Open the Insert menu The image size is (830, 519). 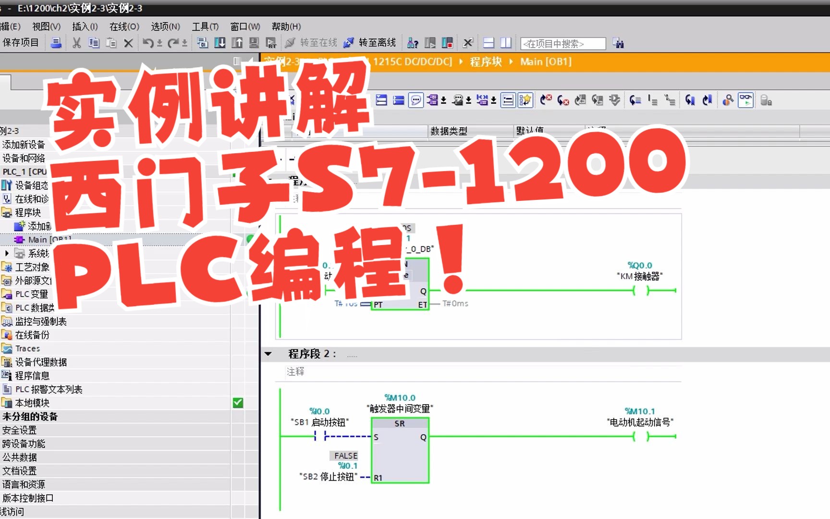(85, 26)
